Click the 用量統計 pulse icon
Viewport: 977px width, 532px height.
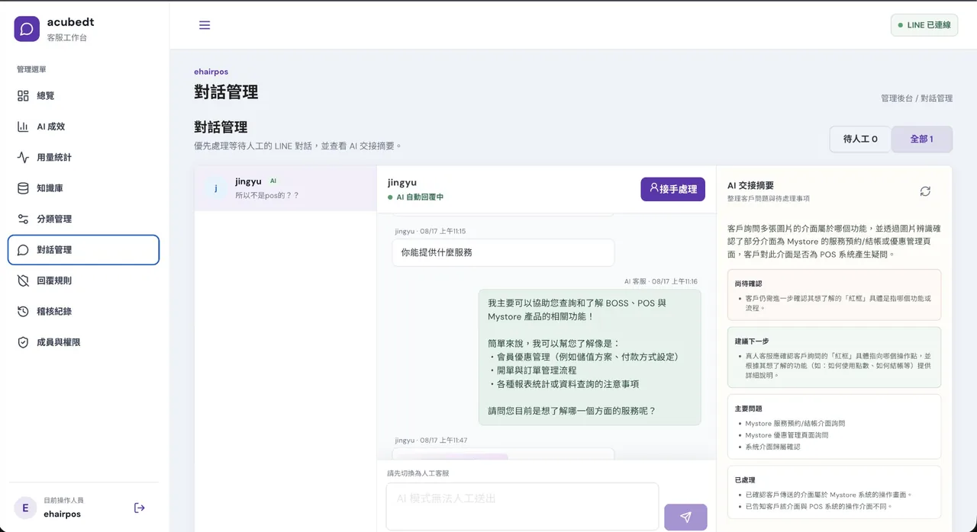[23, 158]
